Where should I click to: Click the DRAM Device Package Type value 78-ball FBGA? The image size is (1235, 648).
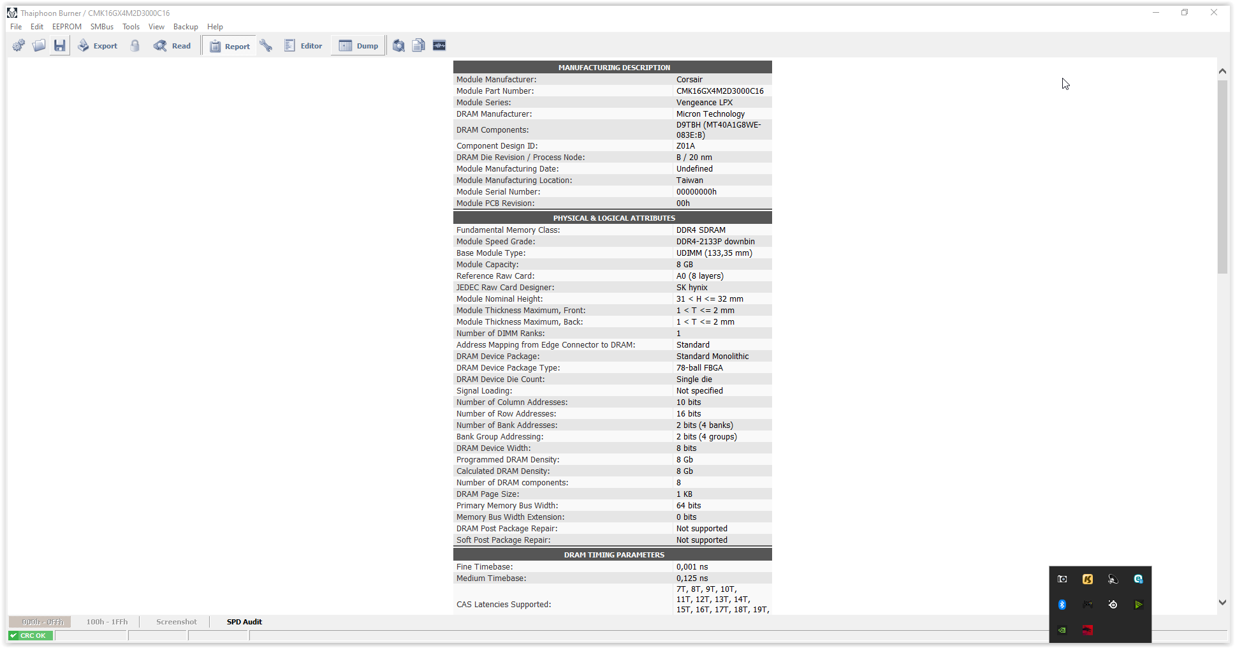[x=699, y=368]
